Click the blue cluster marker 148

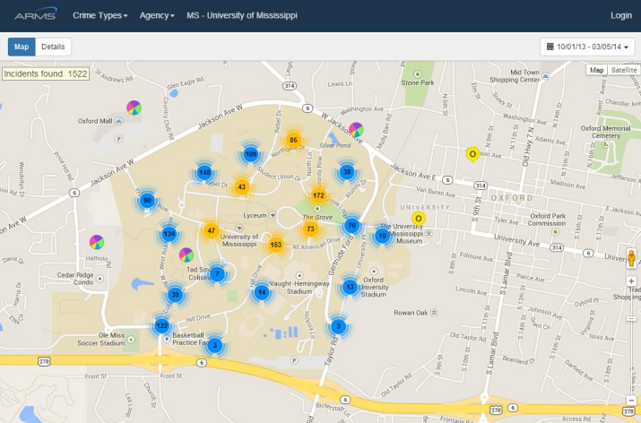(x=204, y=172)
